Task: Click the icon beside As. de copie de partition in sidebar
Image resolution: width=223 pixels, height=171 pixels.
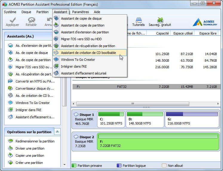Action: [10, 60]
